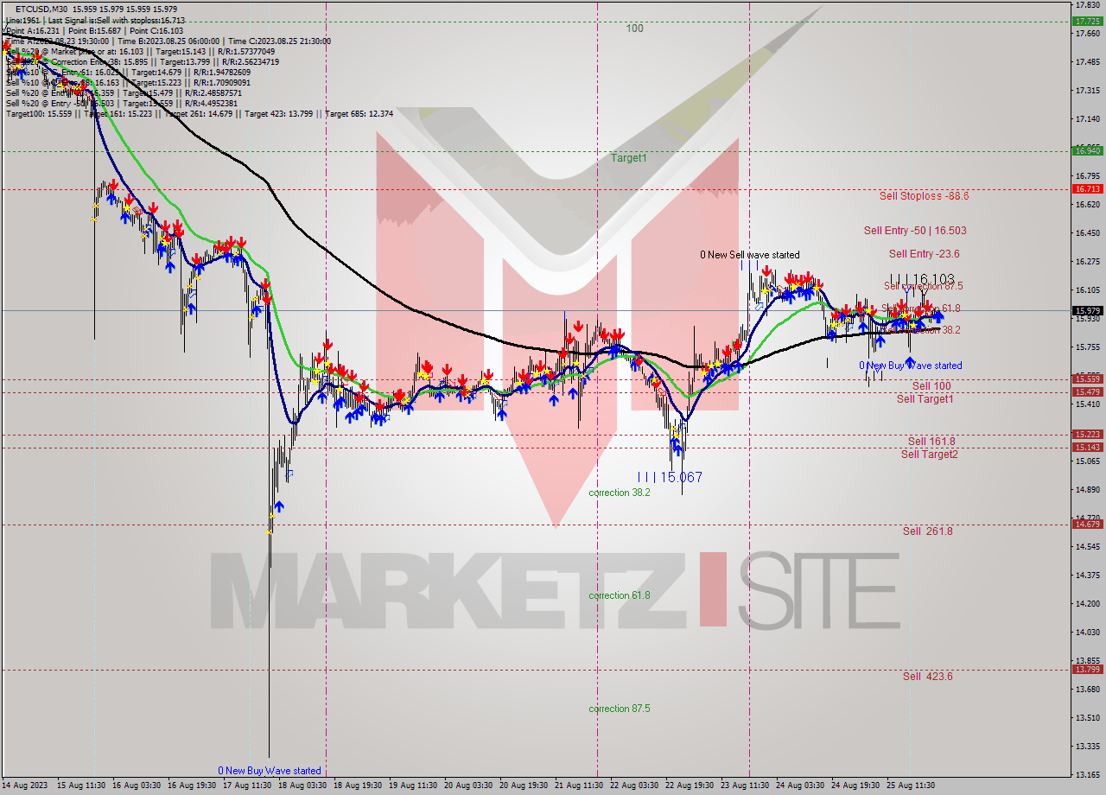The image size is (1106, 795).
Task: Select the 14.890 price axis value
Action: pos(1086,490)
